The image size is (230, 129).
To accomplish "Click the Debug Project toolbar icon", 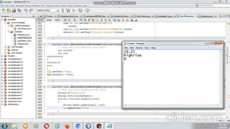I will [80, 10].
